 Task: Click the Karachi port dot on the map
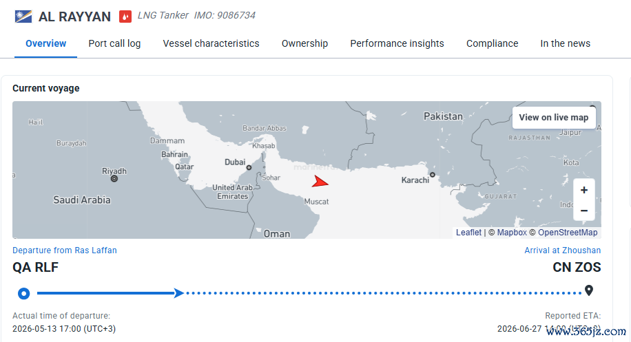pos(432,174)
